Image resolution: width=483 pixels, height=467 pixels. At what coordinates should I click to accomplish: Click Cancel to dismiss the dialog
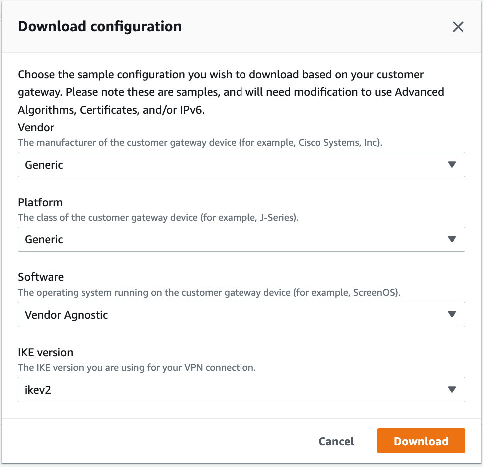[336, 441]
